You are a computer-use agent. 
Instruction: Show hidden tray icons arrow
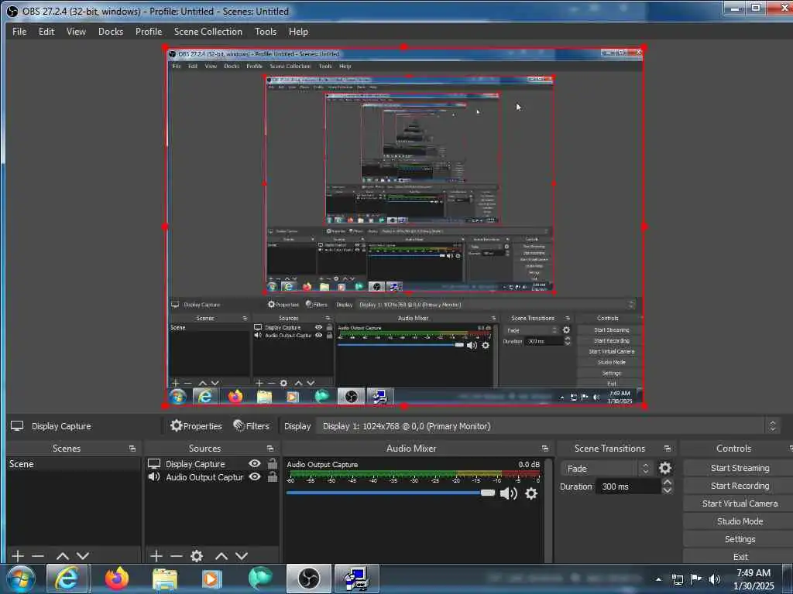tap(658, 579)
